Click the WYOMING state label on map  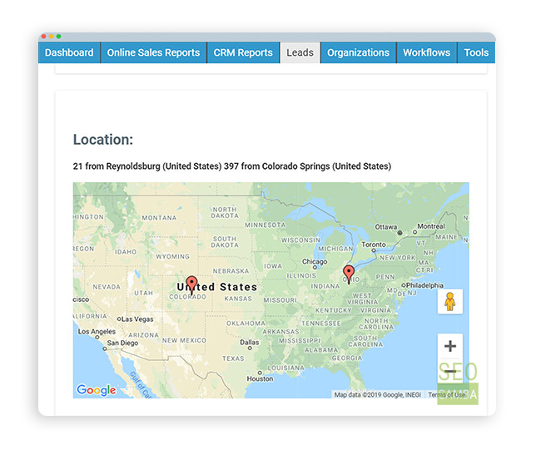[172, 256]
